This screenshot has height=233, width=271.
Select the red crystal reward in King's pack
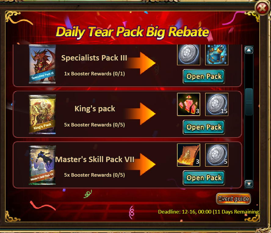click(x=189, y=104)
